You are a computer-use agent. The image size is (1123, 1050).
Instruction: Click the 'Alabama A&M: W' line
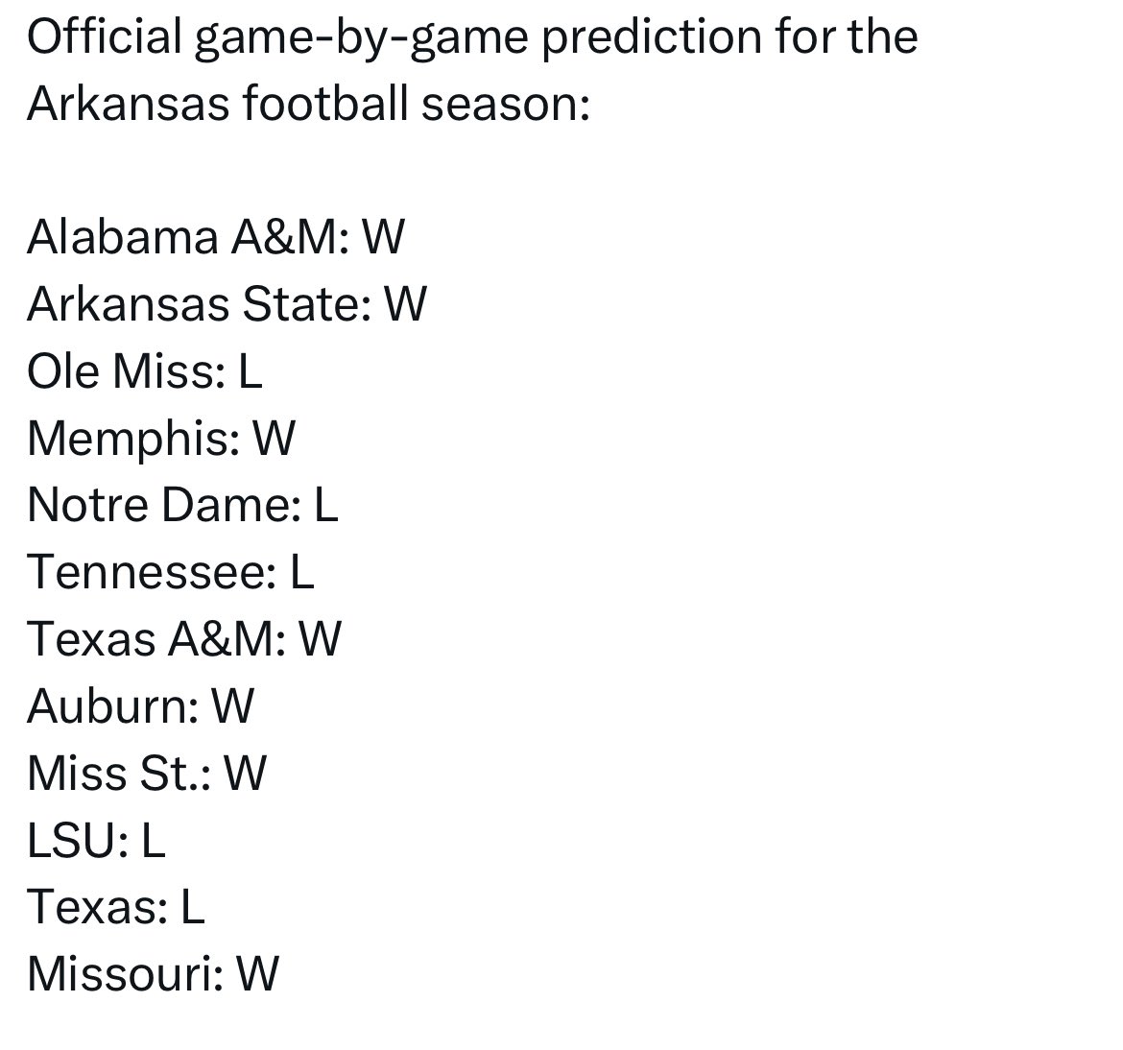[x=216, y=237]
